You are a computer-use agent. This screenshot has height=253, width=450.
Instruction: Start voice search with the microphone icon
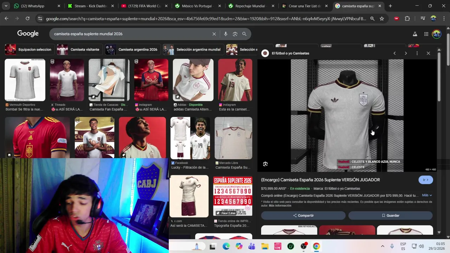[226, 34]
